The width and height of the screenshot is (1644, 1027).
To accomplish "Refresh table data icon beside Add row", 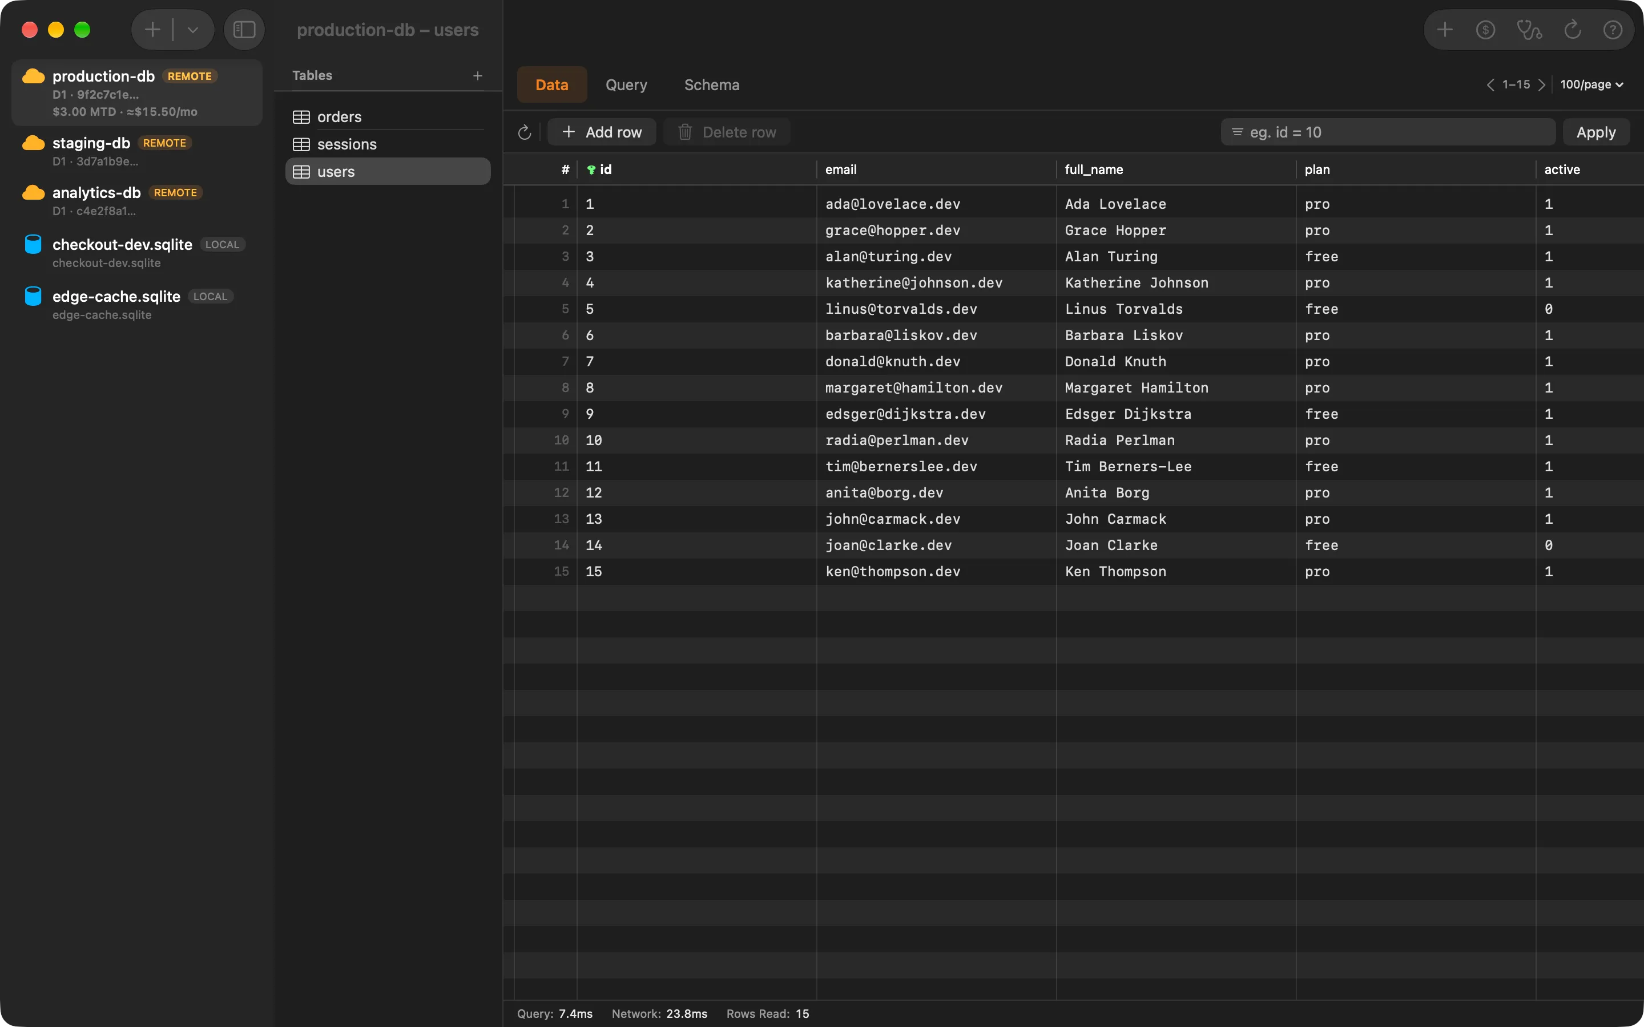I will coord(525,132).
